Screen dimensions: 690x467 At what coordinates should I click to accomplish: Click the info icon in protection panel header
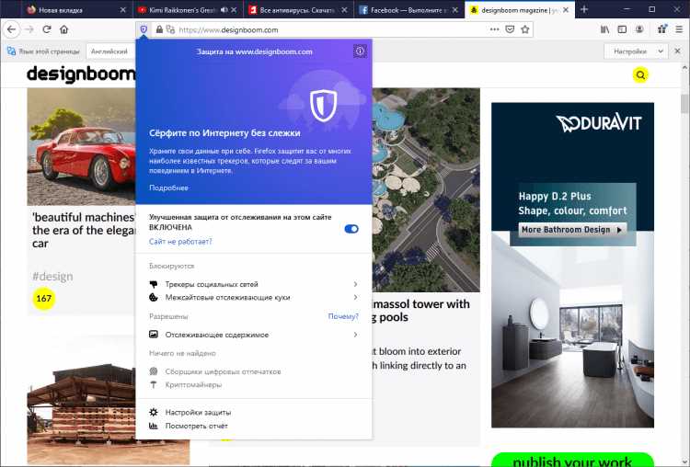360,51
